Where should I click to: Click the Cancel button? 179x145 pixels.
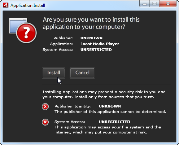(82, 73)
